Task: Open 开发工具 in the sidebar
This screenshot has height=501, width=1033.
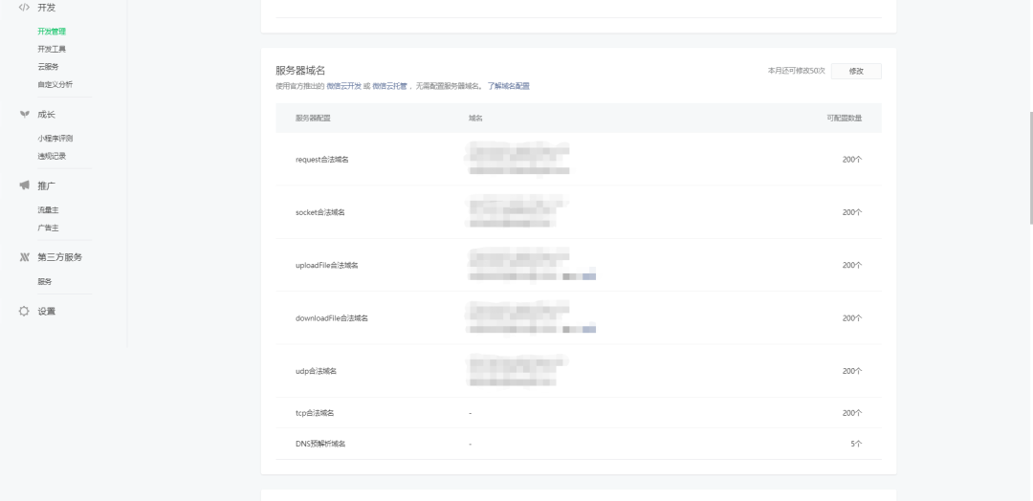Action: tap(52, 49)
